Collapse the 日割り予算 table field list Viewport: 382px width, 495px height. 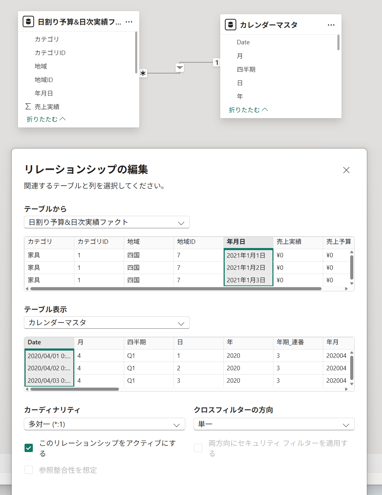46,119
